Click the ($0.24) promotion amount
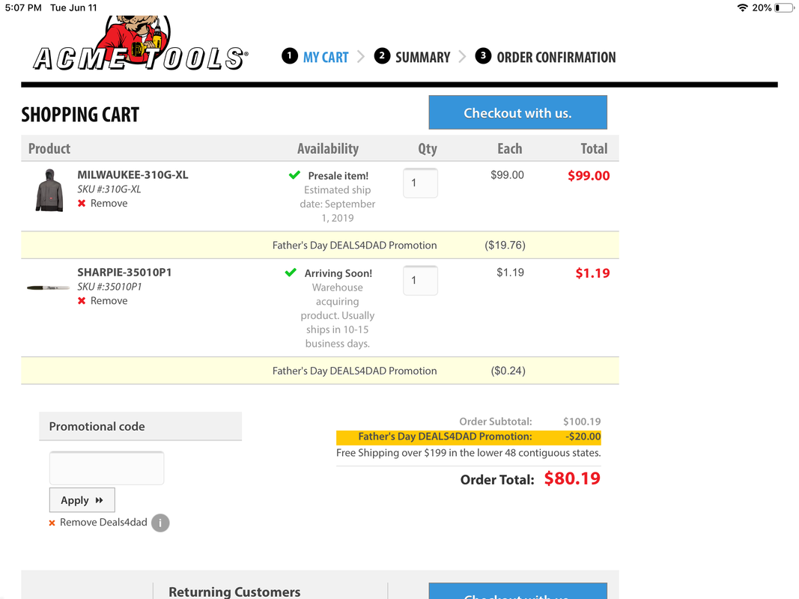Viewport: 799px width, 599px height. click(508, 371)
